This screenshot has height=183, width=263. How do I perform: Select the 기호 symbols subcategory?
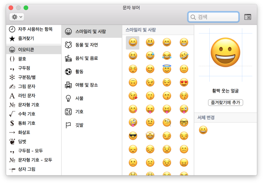tap(91, 111)
